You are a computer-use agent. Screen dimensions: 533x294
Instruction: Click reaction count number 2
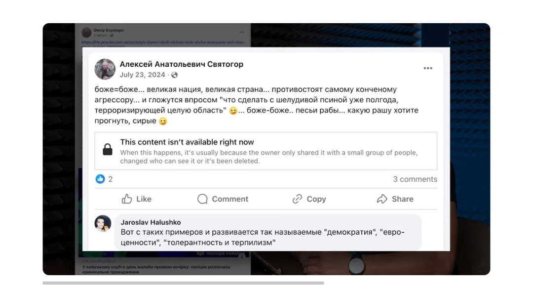point(111,179)
